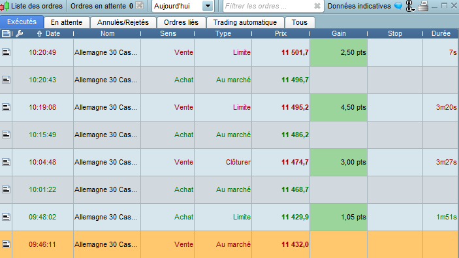Click the speech bubble info icon
This screenshot has height=258, width=459.
click(398, 6)
